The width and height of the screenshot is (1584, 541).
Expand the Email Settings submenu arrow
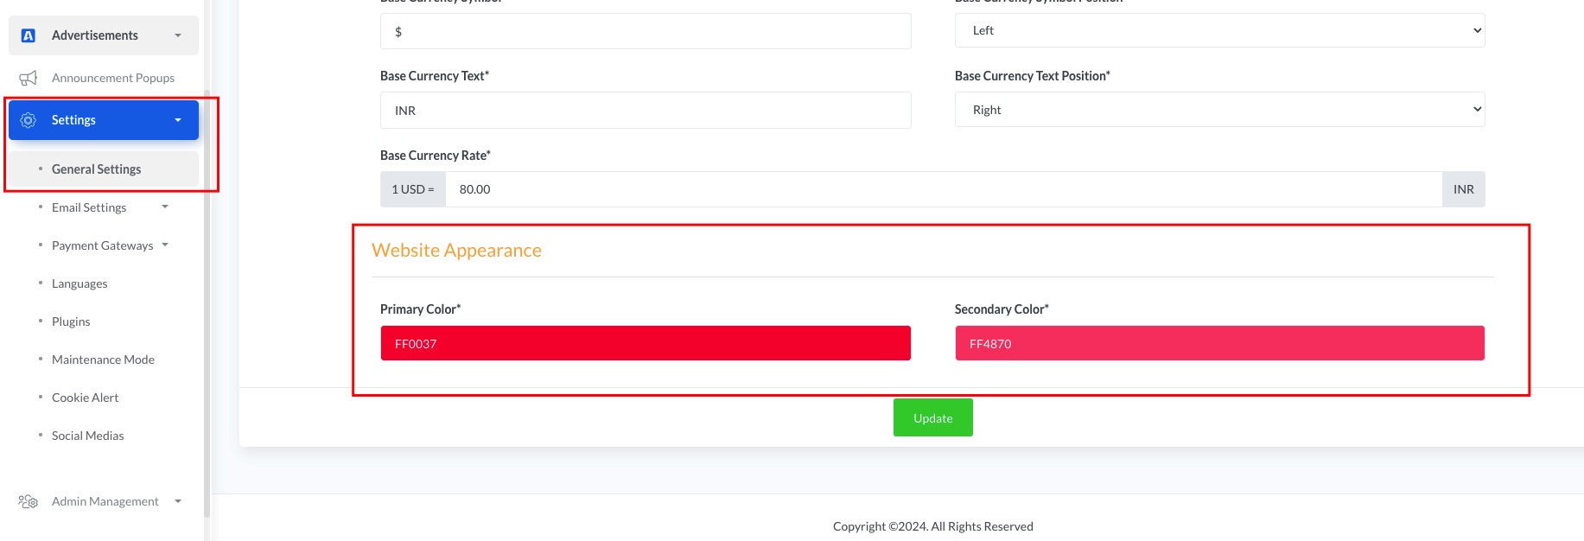[165, 207]
